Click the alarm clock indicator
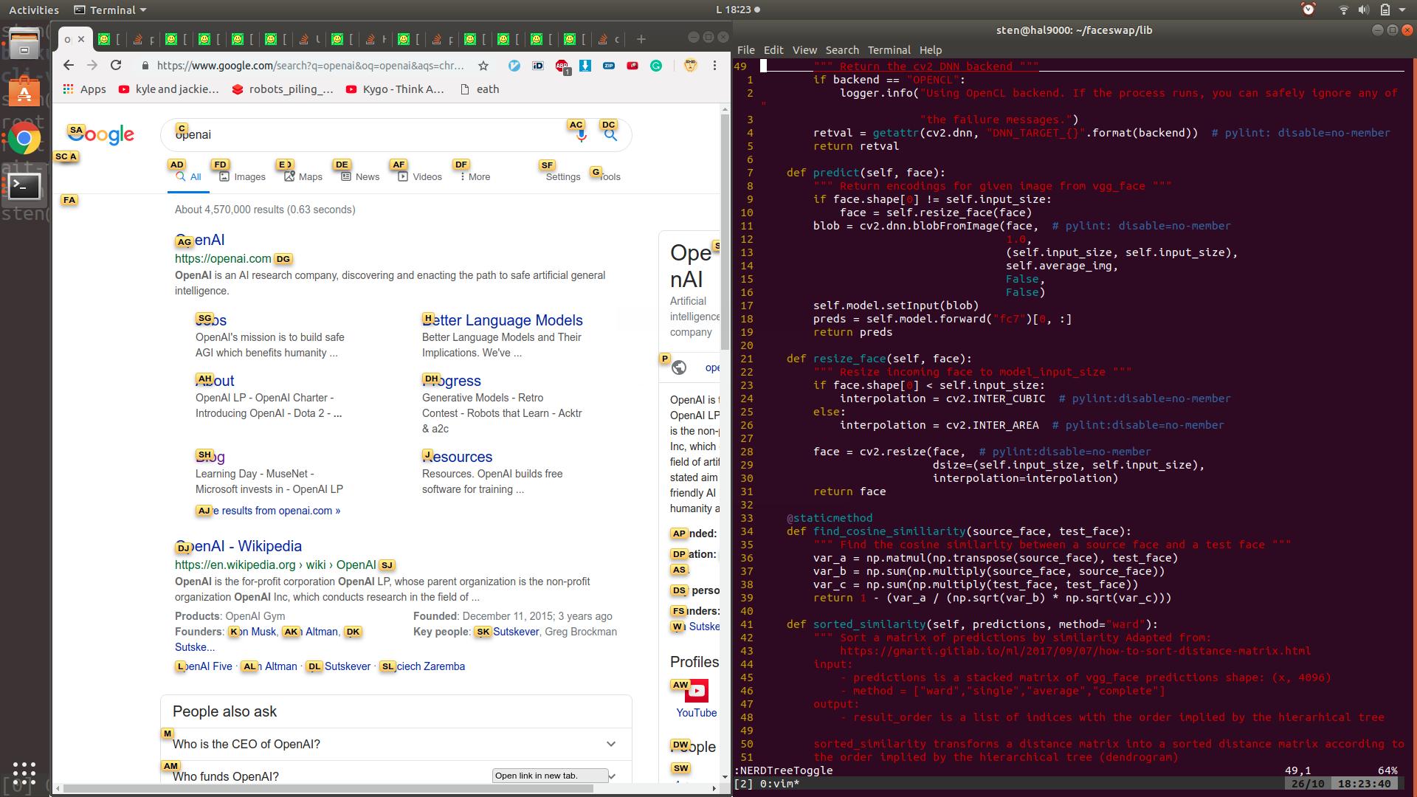This screenshot has width=1417, height=797. 1309,10
